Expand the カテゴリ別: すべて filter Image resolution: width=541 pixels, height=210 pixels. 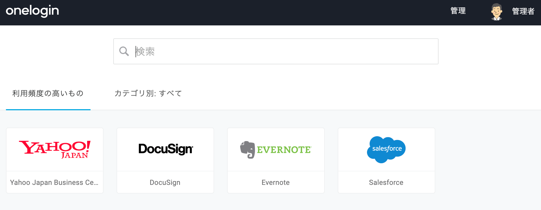click(x=148, y=94)
